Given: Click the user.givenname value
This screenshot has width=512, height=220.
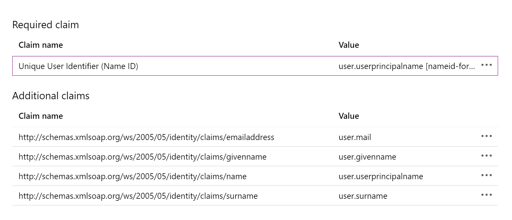Looking at the screenshot, I should tap(367, 157).
